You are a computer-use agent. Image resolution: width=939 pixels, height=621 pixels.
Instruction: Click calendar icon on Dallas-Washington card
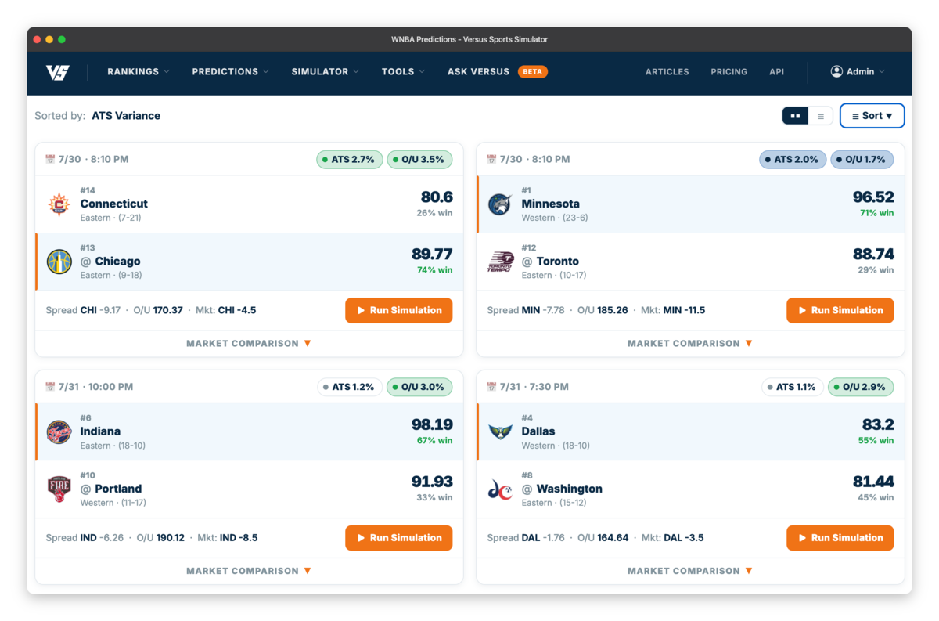tap(492, 387)
